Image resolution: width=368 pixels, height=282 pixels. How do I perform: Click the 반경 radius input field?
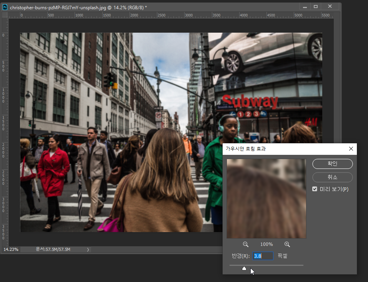[x=263, y=256]
